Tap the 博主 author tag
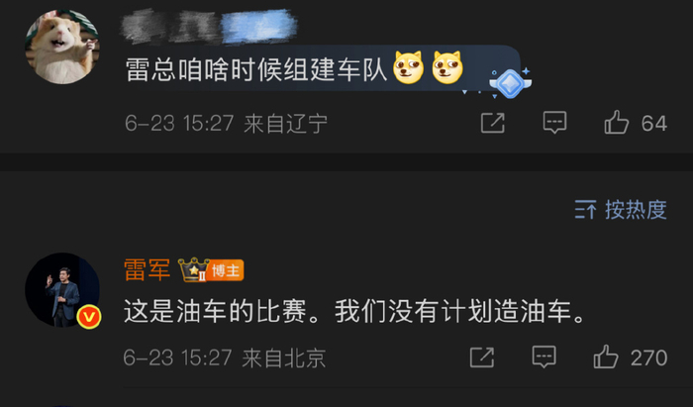 (x=226, y=270)
